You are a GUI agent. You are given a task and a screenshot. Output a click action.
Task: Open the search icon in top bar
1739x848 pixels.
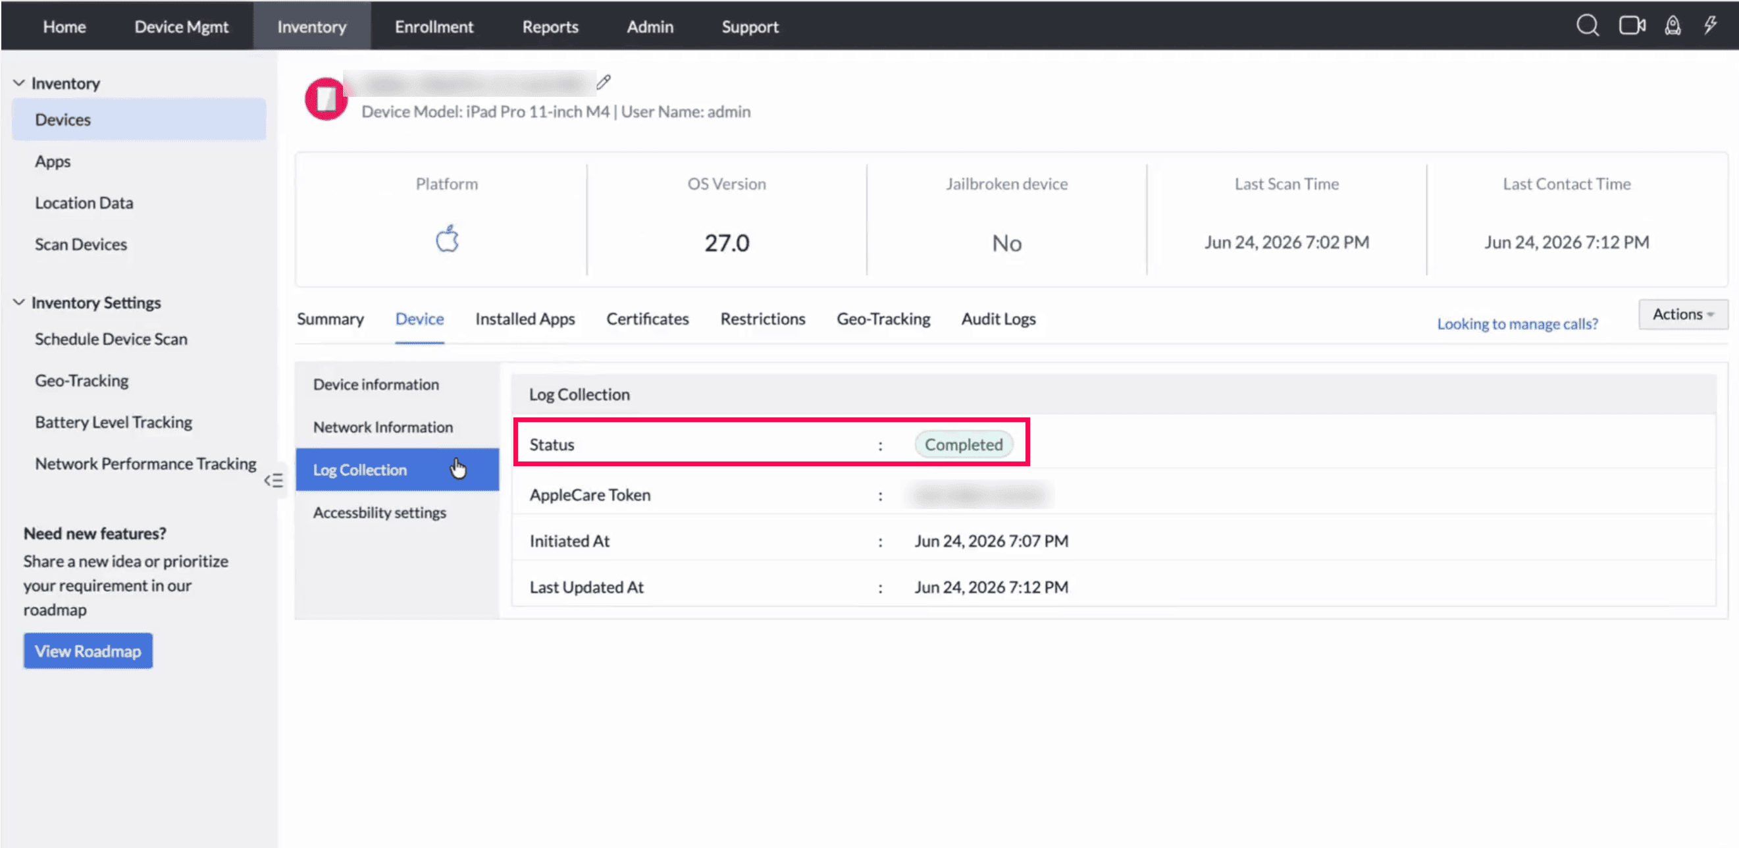(x=1587, y=26)
